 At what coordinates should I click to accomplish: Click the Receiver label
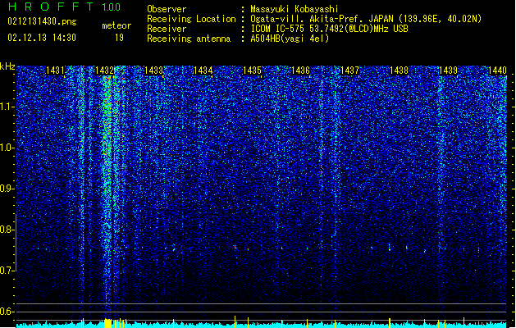coord(167,29)
